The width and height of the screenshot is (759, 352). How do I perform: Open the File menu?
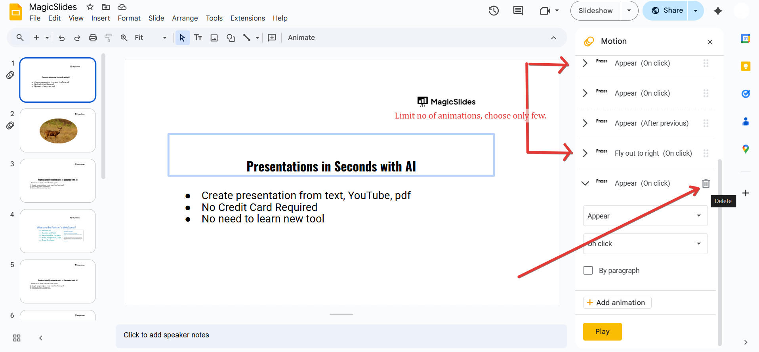point(35,18)
